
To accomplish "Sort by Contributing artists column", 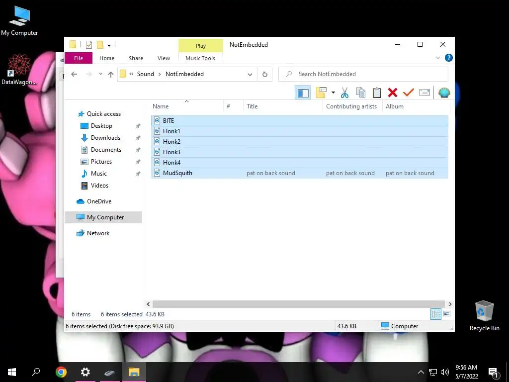I will pos(352,106).
